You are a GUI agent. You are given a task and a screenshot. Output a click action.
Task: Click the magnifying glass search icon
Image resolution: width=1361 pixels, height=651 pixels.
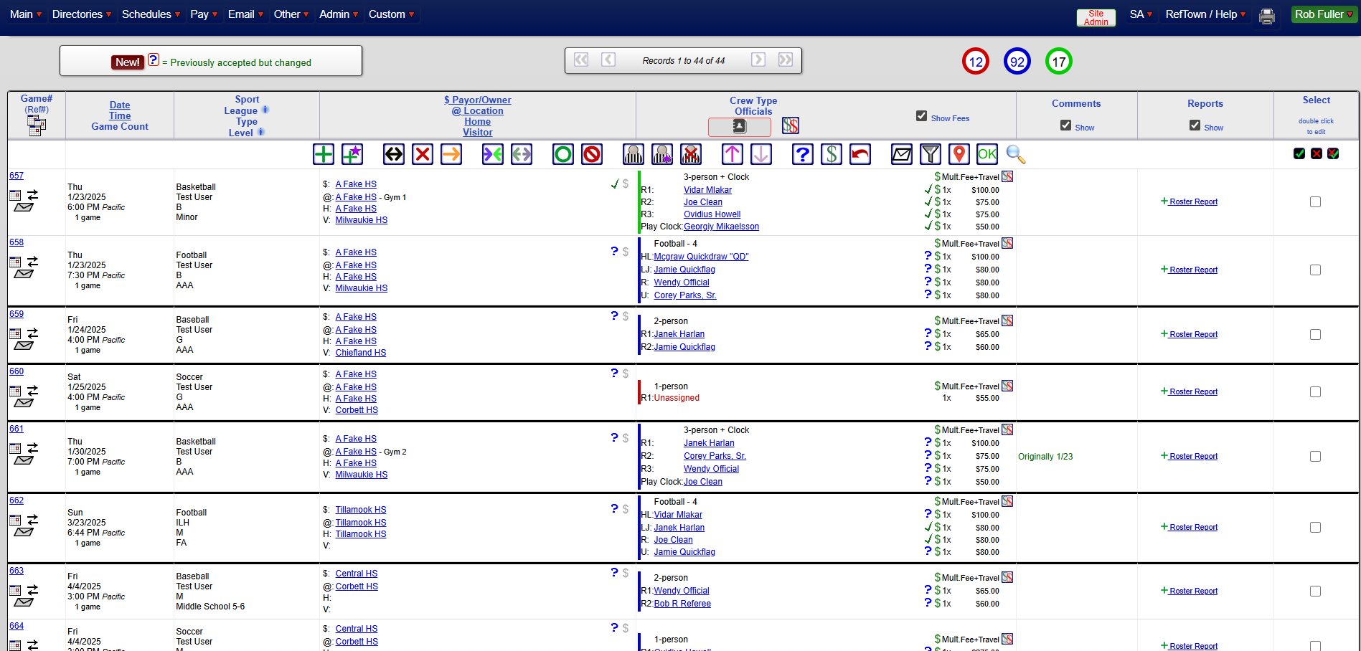coord(1016,153)
